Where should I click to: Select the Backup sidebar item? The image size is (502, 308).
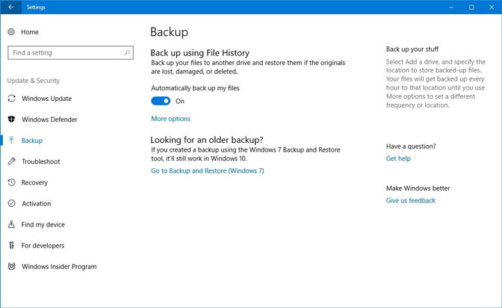pyautogui.click(x=32, y=141)
